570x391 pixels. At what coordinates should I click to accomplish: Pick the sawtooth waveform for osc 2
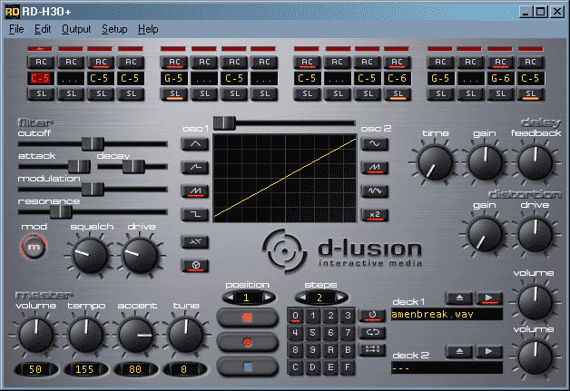pyautogui.click(x=373, y=167)
